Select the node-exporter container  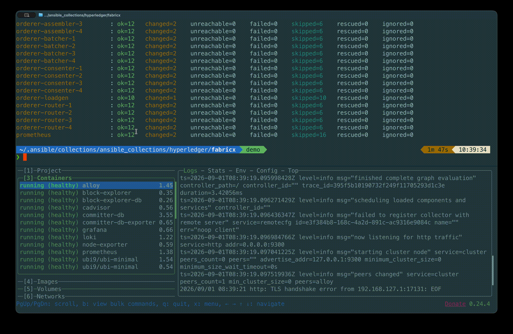pyautogui.click(x=96, y=245)
